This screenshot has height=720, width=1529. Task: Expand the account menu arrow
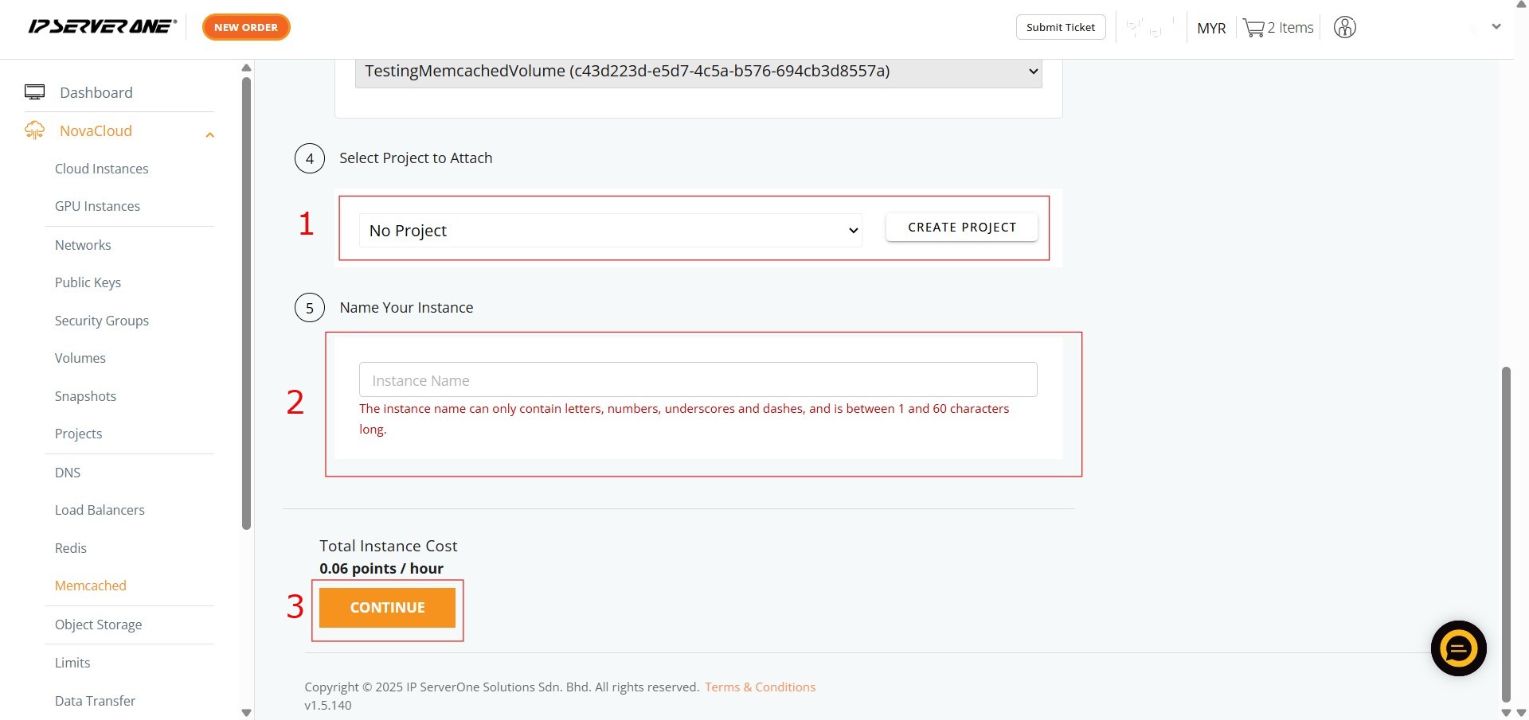(x=1496, y=27)
